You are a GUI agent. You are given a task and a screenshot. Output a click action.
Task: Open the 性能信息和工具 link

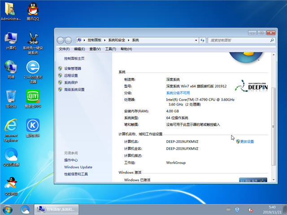(76, 174)
